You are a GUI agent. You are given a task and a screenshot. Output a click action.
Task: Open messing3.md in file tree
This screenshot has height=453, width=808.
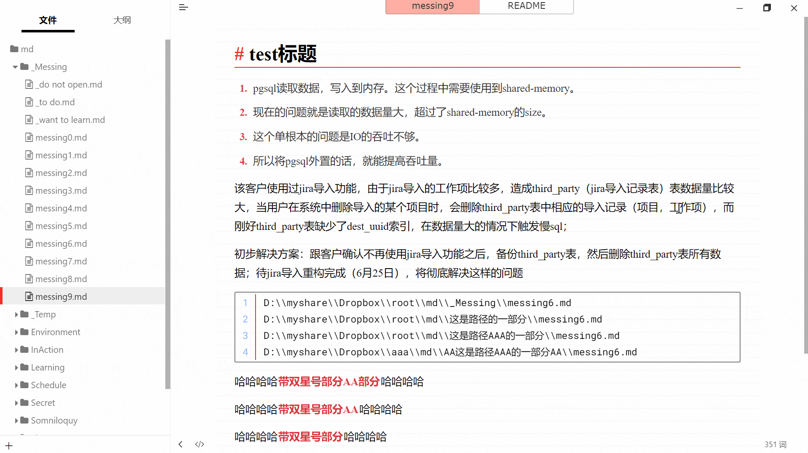point(61,190)
